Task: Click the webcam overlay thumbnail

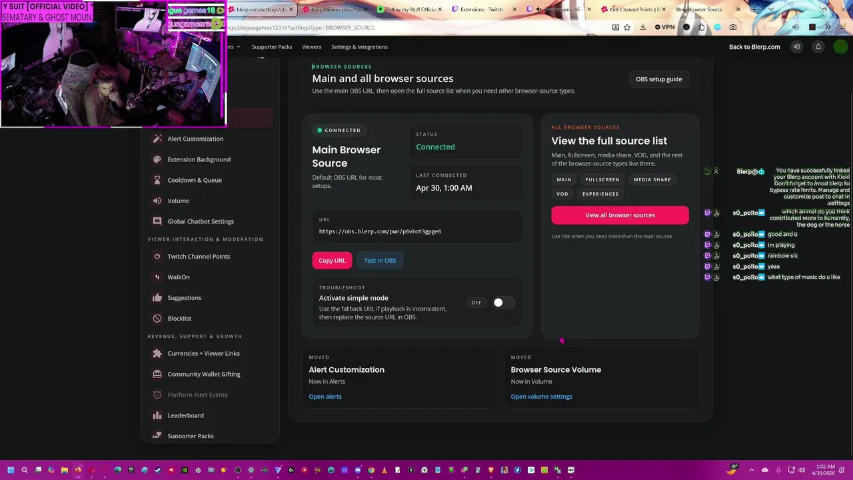Action: coord(113,64)
